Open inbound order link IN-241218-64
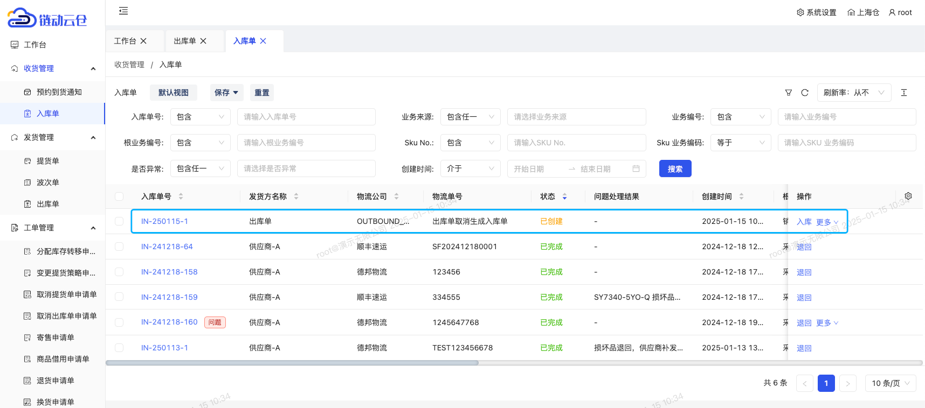 click(167, 247)
